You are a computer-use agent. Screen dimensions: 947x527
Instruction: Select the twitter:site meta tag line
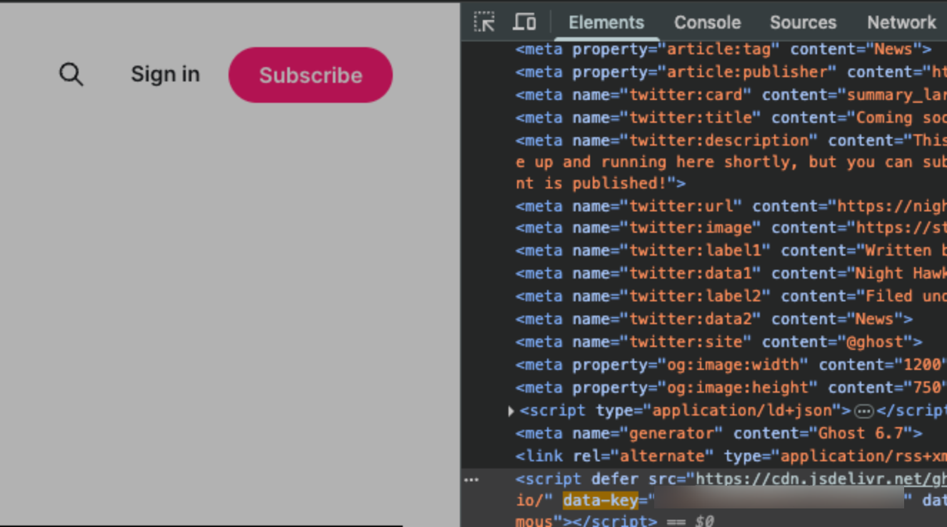click(718, 342)
